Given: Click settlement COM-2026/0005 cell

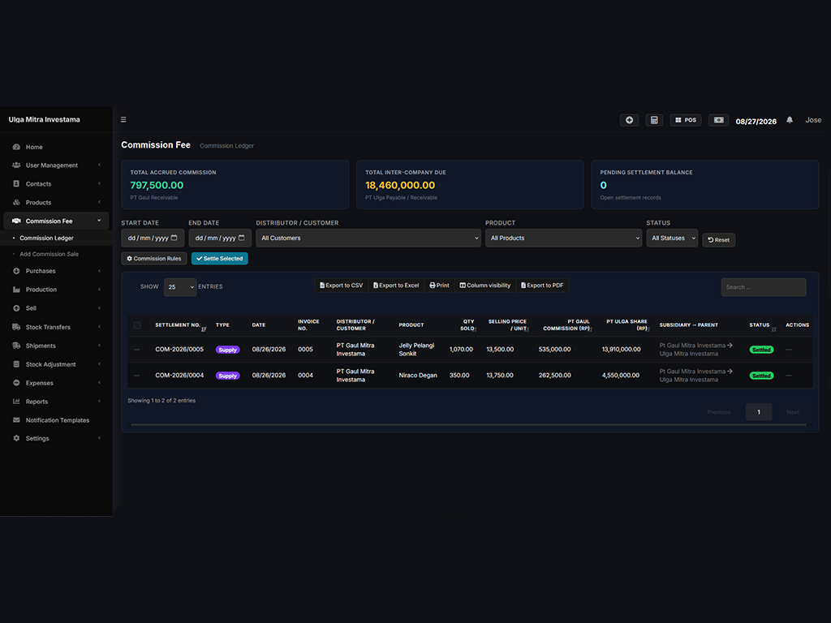Looking at the screenshot, I should 179,349.
